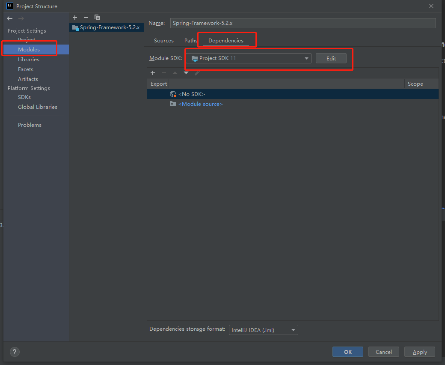Move dependency up arrow icon
Viewport: 445px width, 365px height.
pyautogui.click(x=175, y=73)
